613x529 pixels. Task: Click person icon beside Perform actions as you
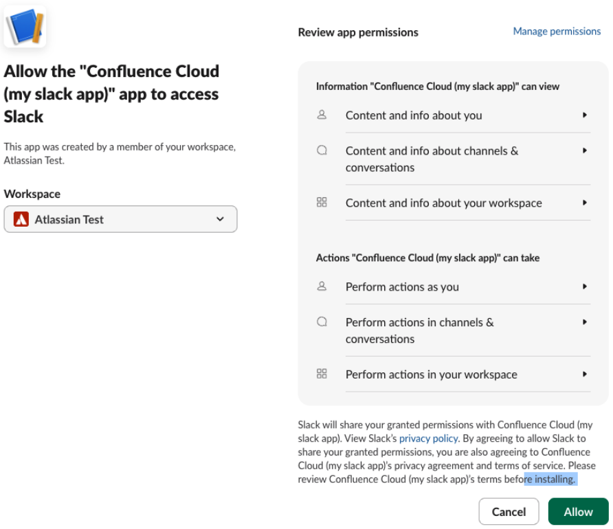click(322, 286)
